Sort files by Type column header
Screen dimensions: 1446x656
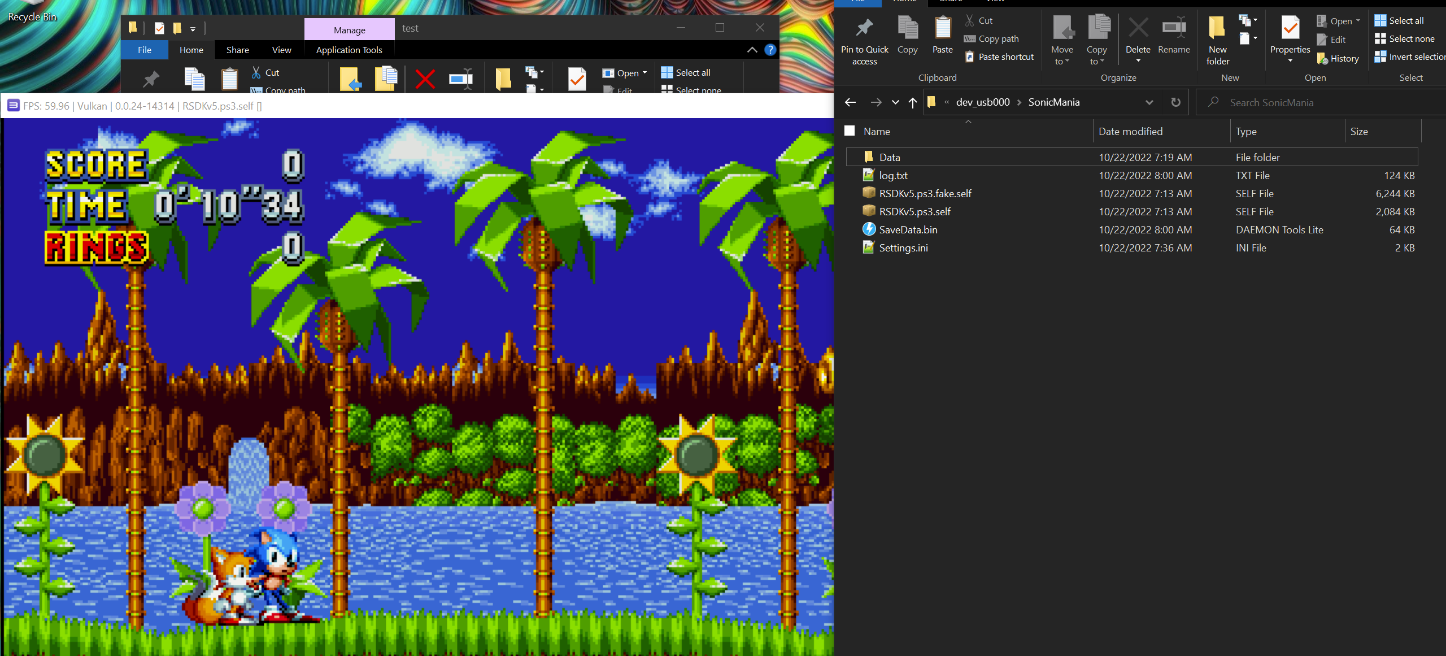1246,131
